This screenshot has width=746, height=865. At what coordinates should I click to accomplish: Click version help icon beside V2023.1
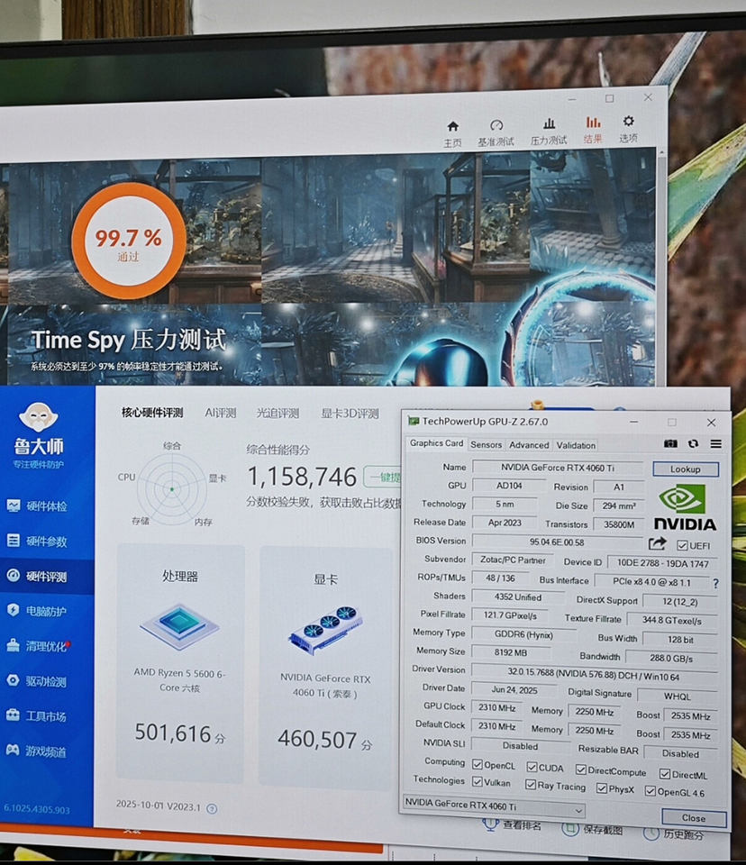click(212, 808)
